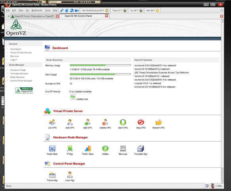Click the Virtual Private Server cubes icon
Image resolution: width=231 pixels, height=191 pixels.
click(x=47, y=111)
